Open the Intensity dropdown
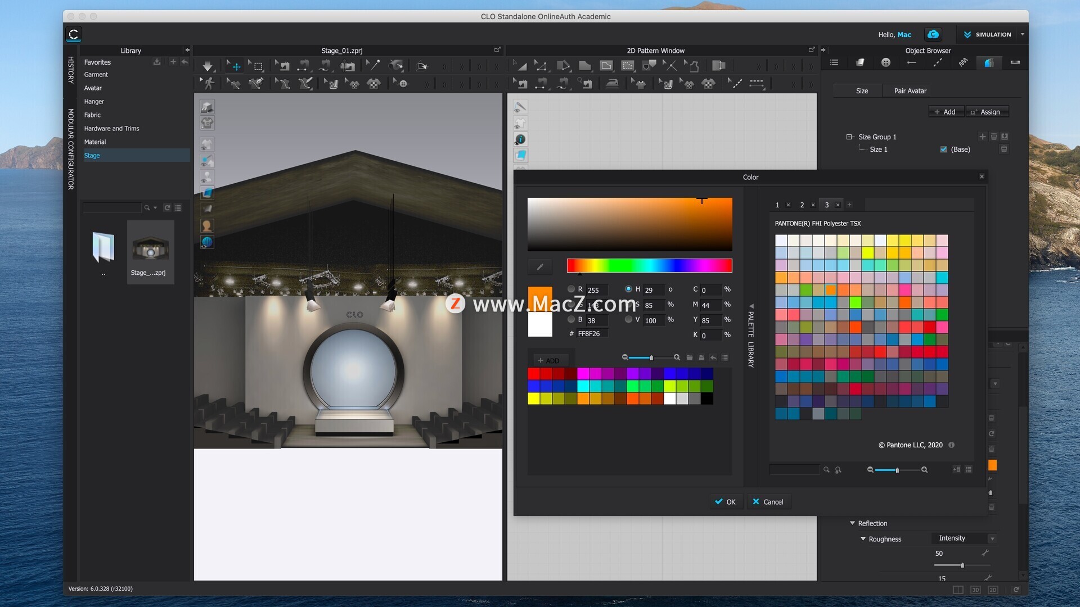The image size is (1080, 607). click(963, 538)
